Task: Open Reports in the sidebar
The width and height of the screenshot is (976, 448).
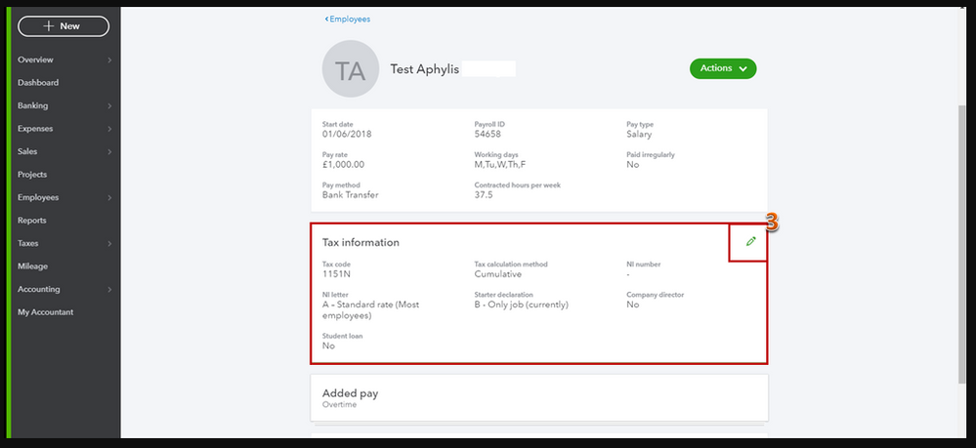Action: pyautogui.click(x=31, y=221)
